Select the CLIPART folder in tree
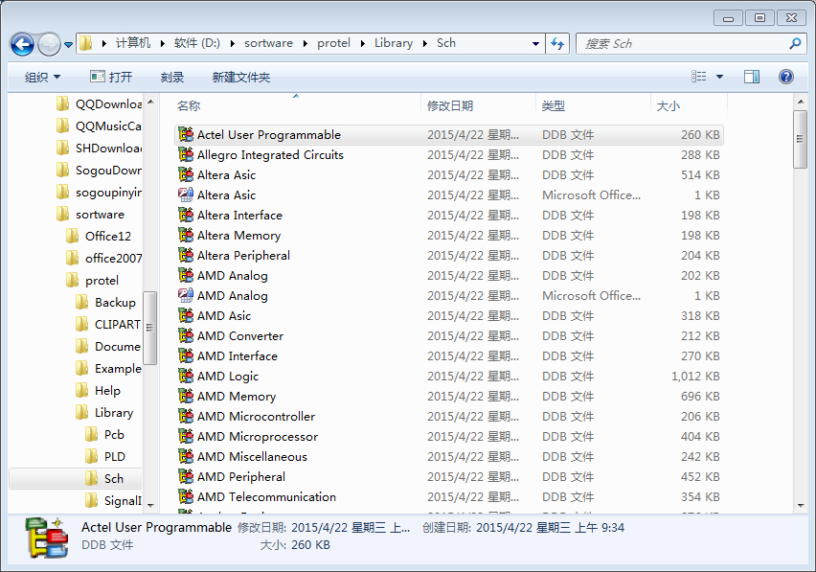 (108, 324)
